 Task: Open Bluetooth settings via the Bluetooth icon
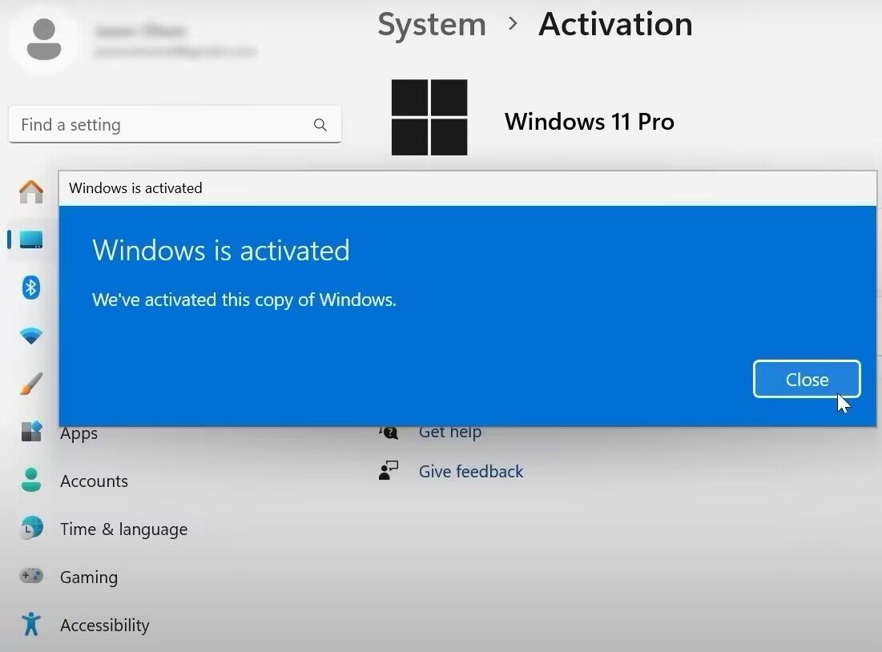coord(31,288)
